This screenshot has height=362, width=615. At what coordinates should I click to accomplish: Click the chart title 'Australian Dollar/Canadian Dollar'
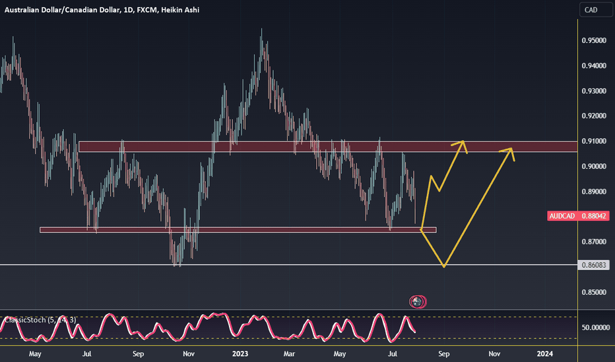coord(62,10)
